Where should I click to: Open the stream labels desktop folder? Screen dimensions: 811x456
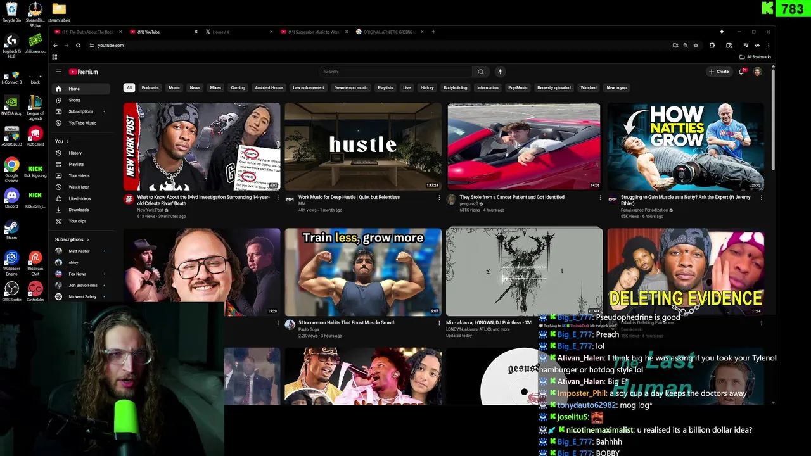pyautogui.click(x=59, y=12)
